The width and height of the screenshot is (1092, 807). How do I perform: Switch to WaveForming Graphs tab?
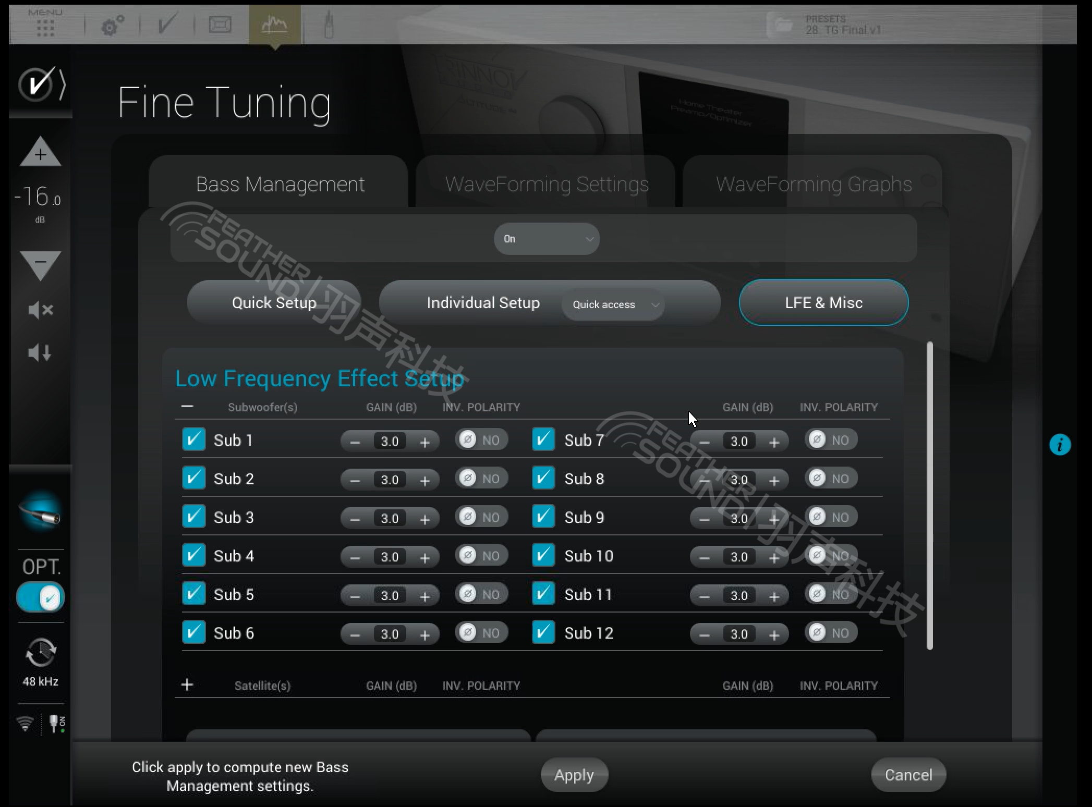[x=813, y=184]
